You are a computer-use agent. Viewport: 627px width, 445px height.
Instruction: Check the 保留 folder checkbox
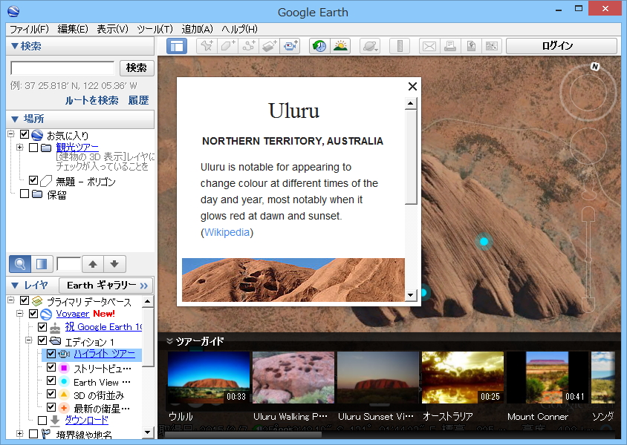tap(25, 194)
